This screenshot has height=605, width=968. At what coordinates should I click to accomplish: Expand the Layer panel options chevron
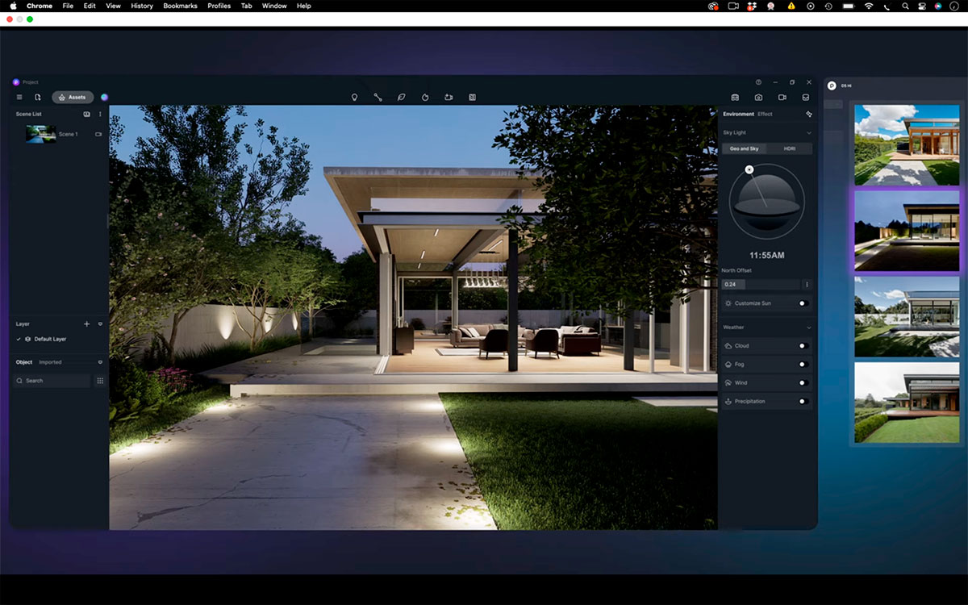98,323
